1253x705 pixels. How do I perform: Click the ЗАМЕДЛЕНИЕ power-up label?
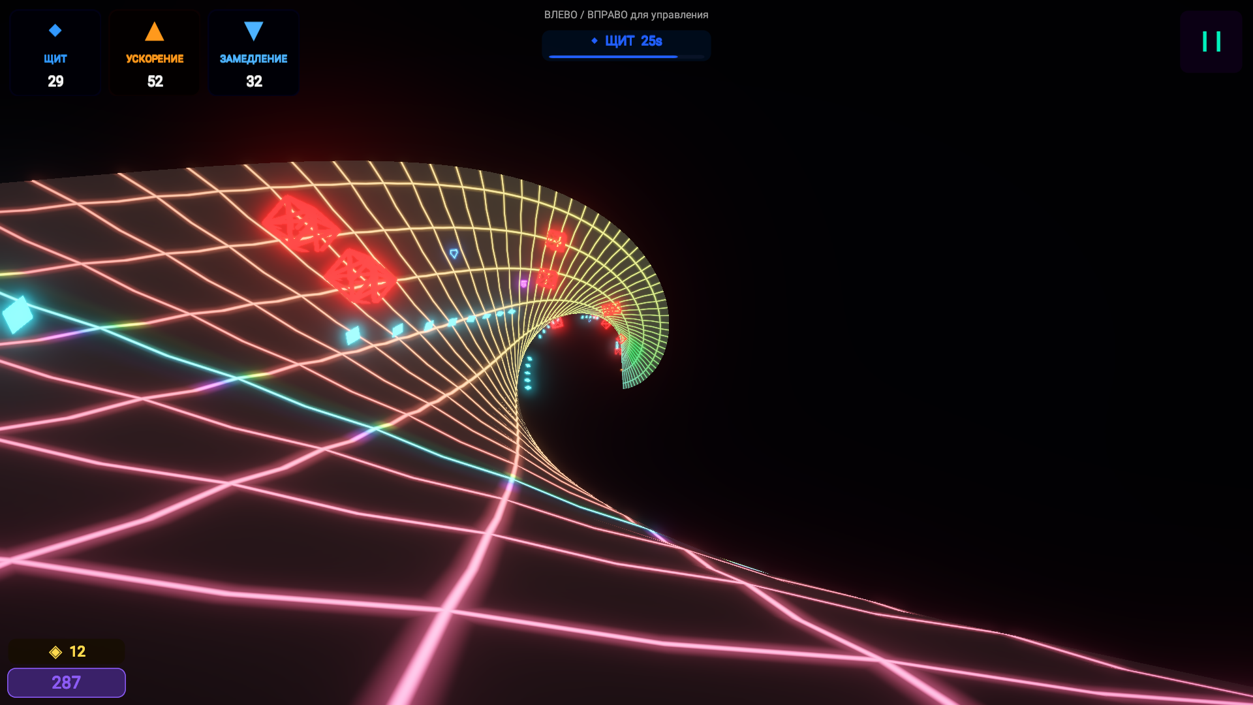(253, 59)
